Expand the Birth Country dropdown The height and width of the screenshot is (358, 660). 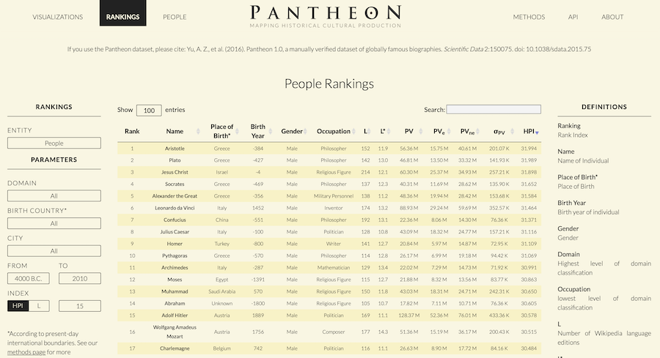[x=54, y=223]
